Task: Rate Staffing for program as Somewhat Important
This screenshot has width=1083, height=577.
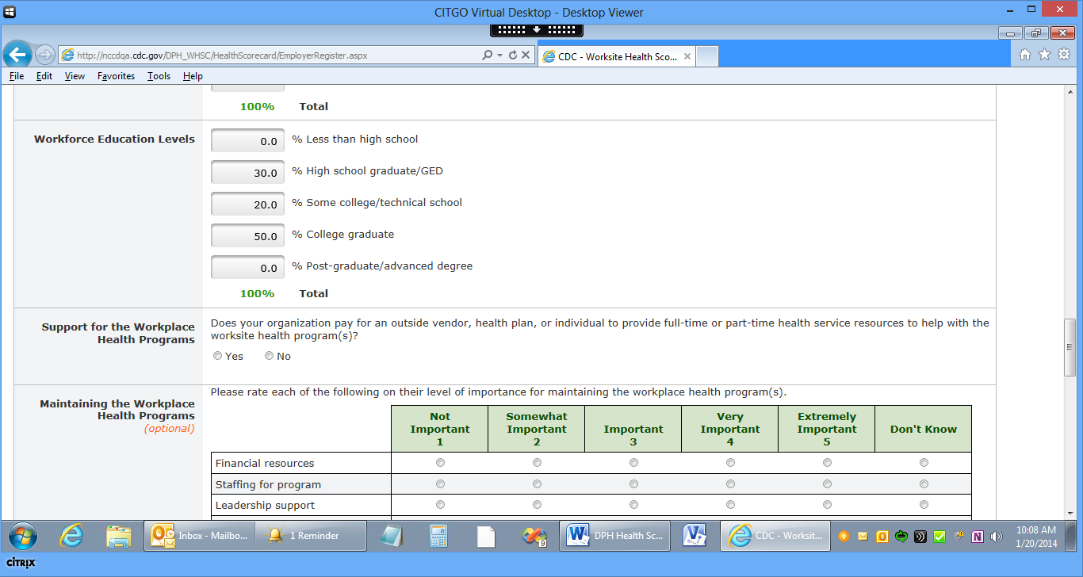Action: point(537,483)
